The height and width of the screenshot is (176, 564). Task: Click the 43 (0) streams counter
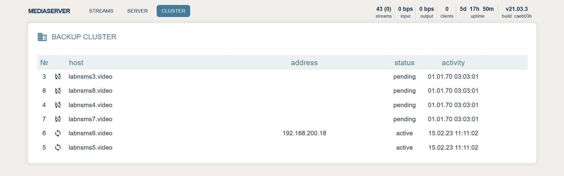pos(383,12)
